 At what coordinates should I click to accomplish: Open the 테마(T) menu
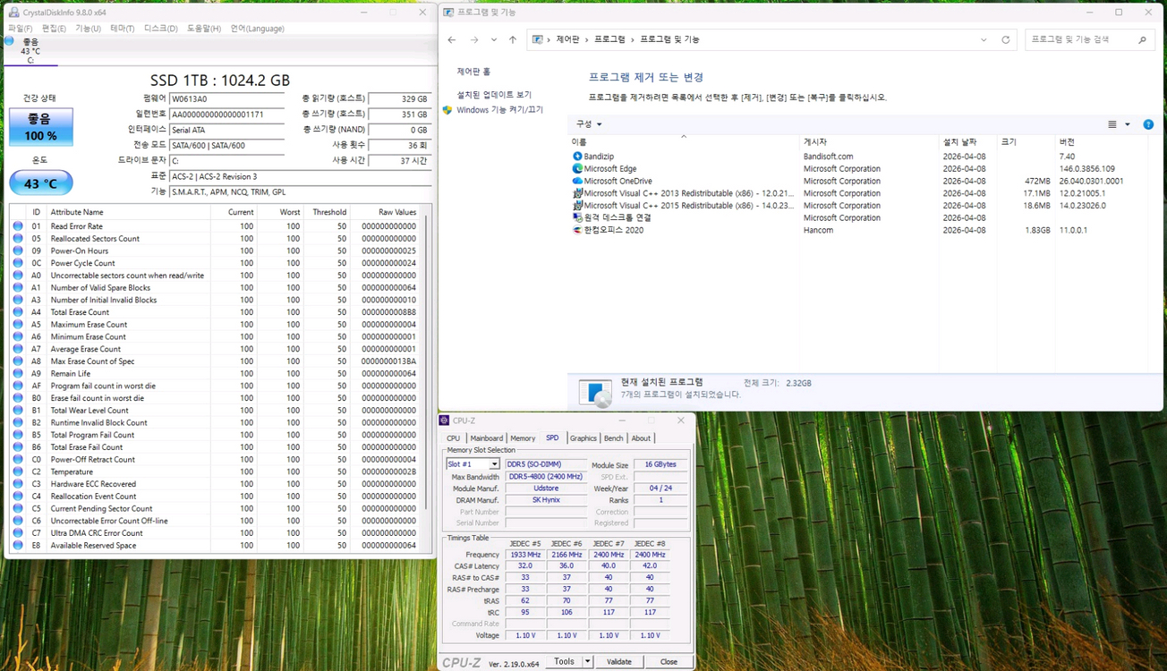coord(123,29)
